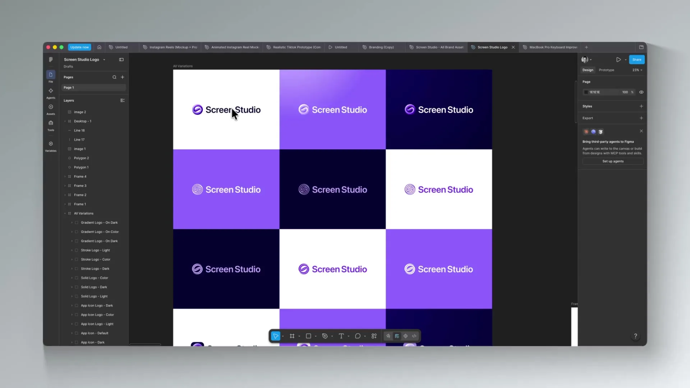This screenshot has height=388, width=690.
Task: Open the Figma main menu logo
Action: [51, 60]
